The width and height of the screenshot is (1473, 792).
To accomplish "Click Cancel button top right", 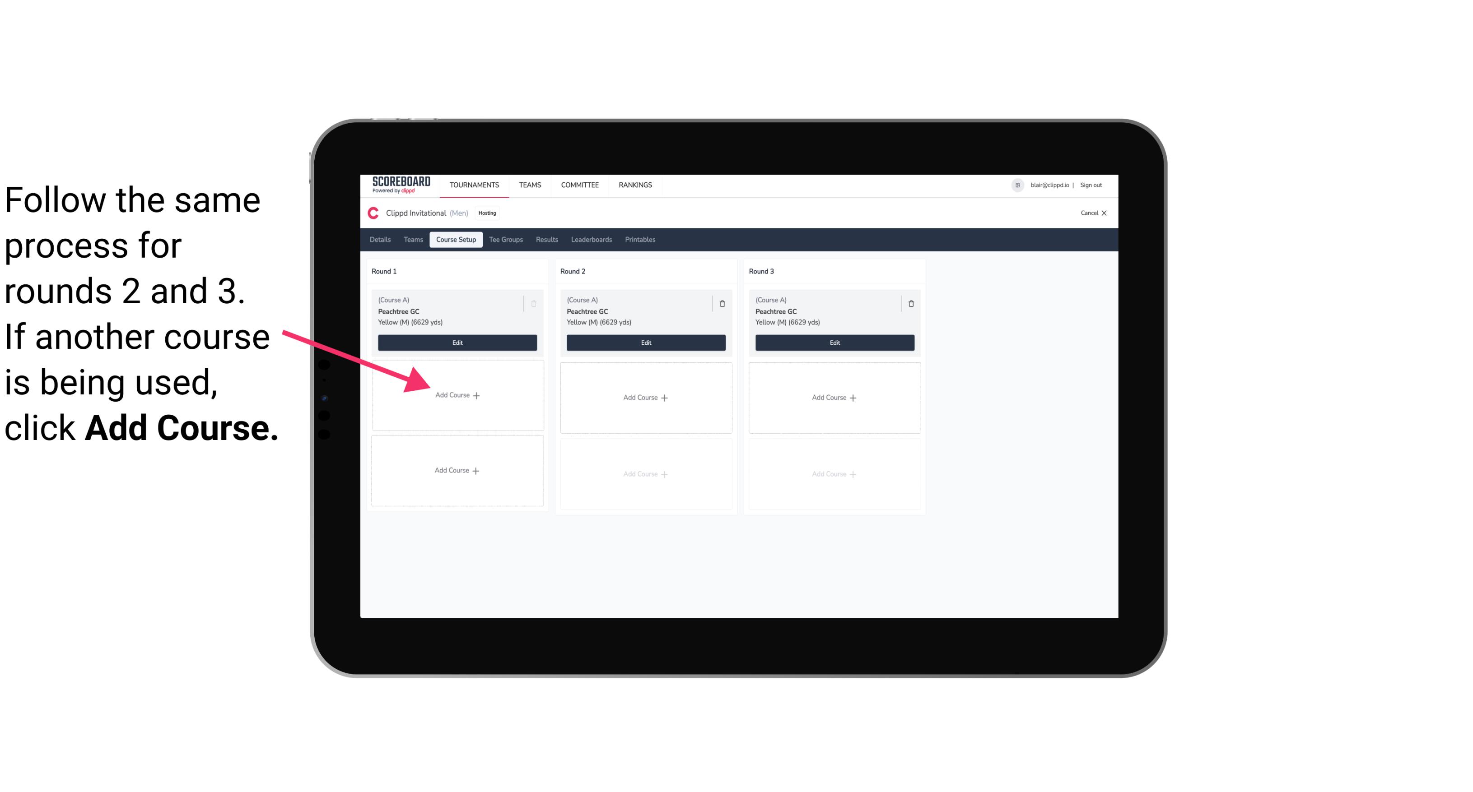I will pos(1091,213).
